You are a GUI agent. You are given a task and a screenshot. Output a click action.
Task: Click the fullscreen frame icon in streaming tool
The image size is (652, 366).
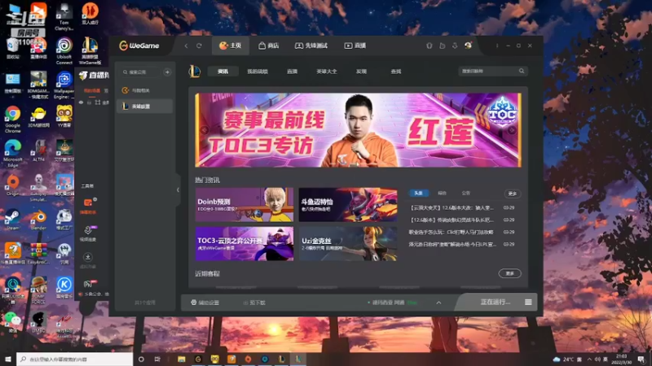click(98, 102)
